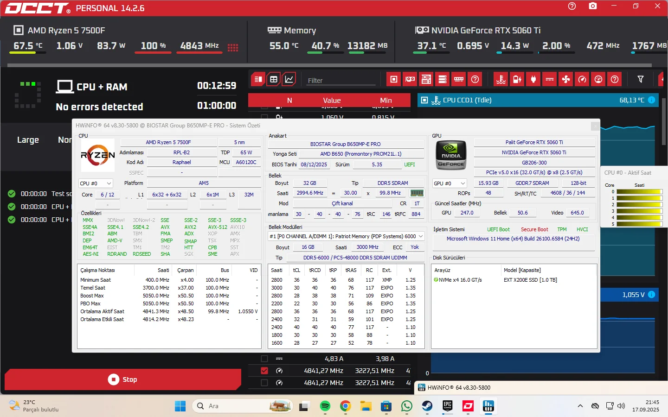Screen dimensions: 668x417
Task: Switch sensors to list view layout
Action: click(258, 79)
